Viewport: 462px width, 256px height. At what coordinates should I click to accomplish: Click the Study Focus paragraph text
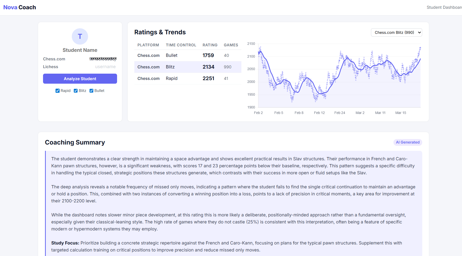click(x=225, y=246)
